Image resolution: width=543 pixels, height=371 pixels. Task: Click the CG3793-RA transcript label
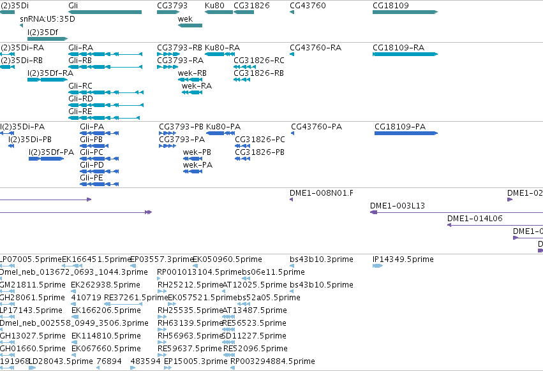180,61
